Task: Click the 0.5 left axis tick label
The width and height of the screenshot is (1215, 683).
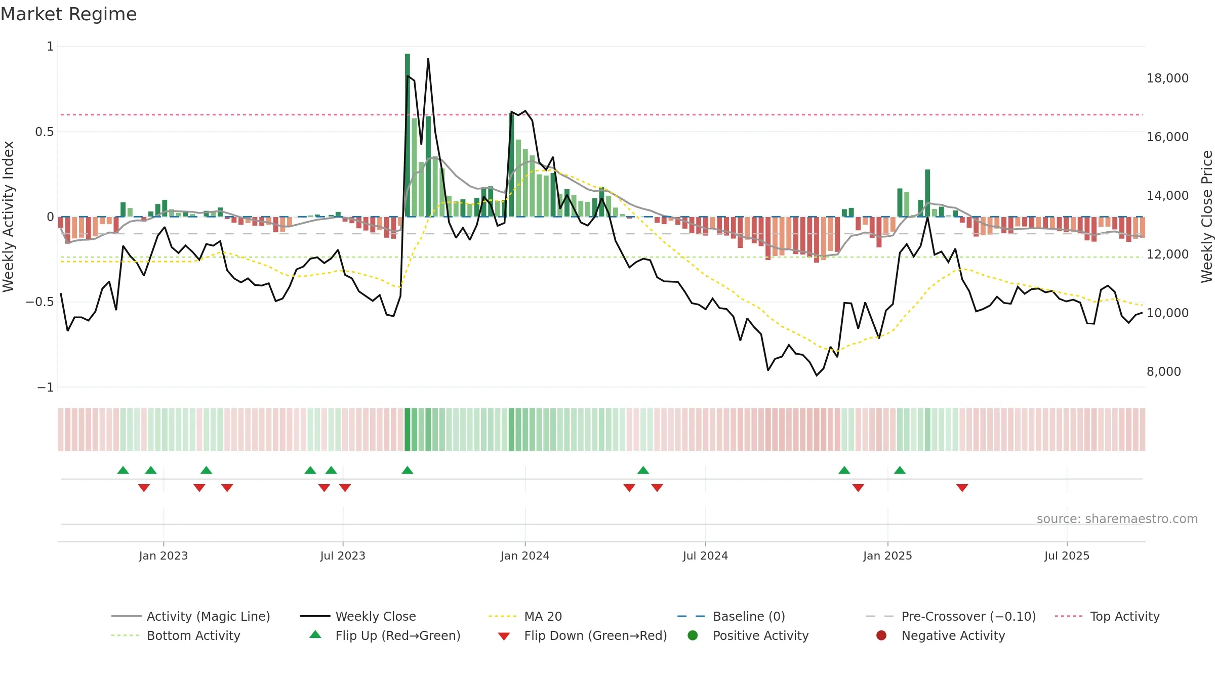Action: (x=44, y=132)
